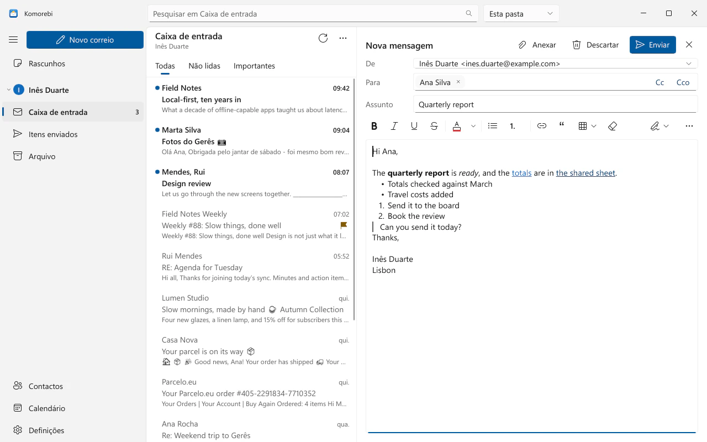
Task: Toggle strikethrough formatting
Action: pos(434,126)
